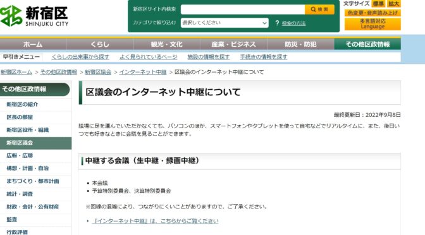Open the color change and read-aloud option
This screenshot has width=425, height=235.
point(373,13)
